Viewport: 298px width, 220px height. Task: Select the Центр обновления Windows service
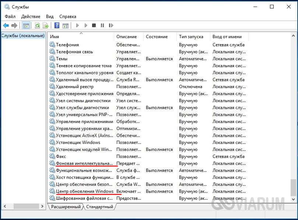(x=84, y=191)
